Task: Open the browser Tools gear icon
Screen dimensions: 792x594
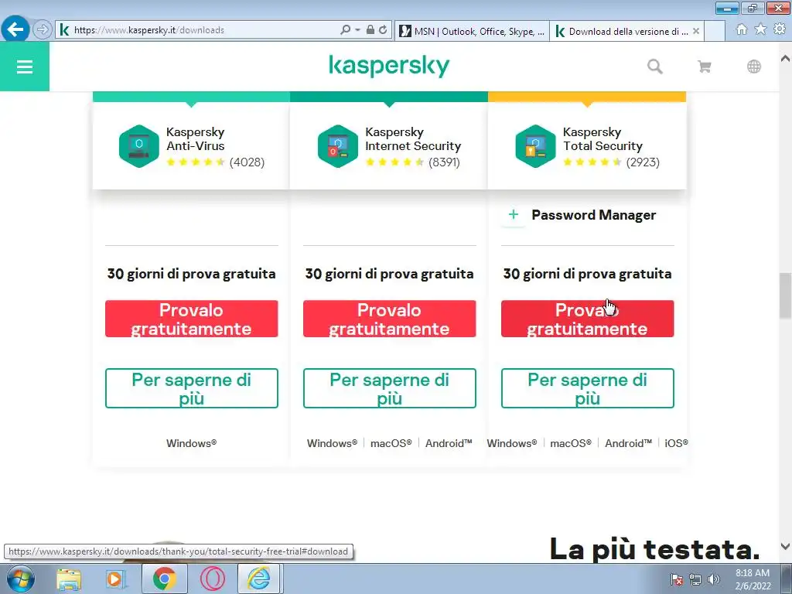Action: (780, 29)
